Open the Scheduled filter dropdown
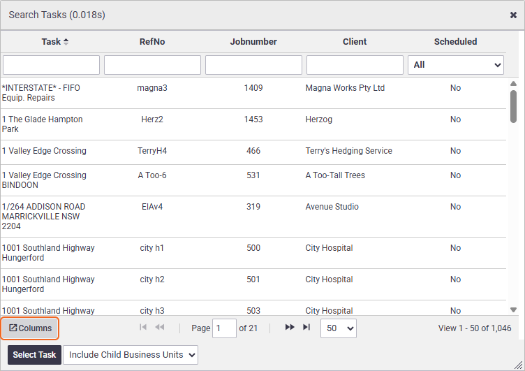Screen dimensions: 525x371 456,65
